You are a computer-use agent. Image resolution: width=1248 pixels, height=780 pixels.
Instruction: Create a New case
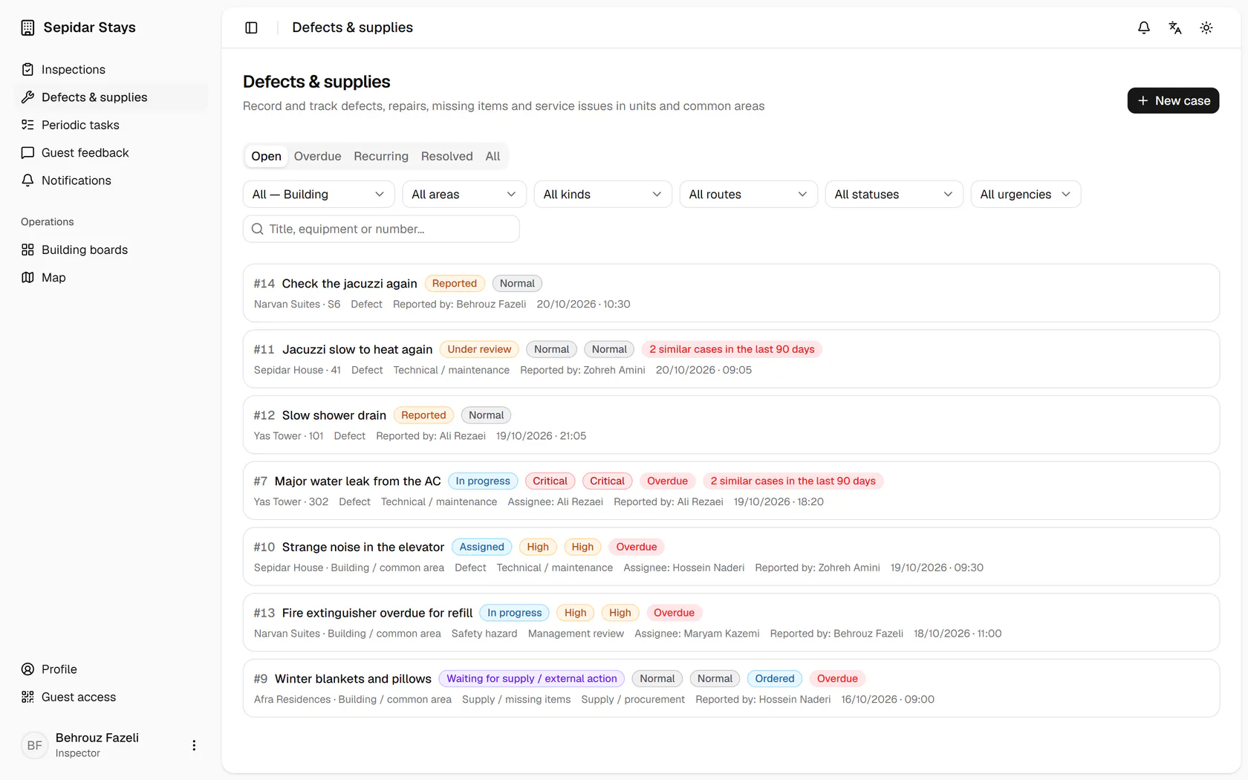pos(1173,100)
